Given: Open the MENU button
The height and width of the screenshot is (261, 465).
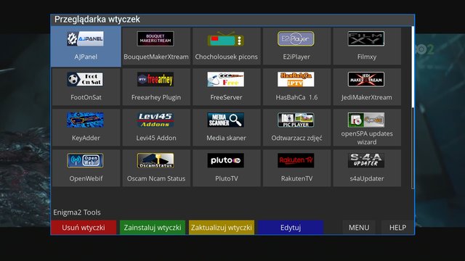Looking at the screenshot, I should [x=359, y=227].
